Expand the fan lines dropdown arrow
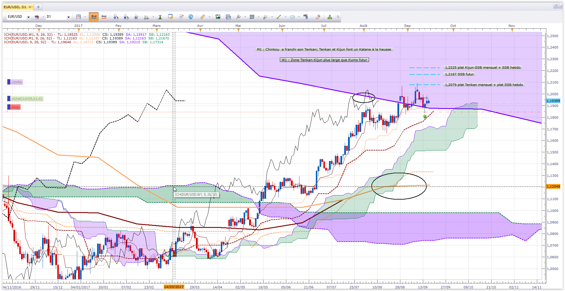The height and width of the screenshot is (291, 565). point(272,17)
